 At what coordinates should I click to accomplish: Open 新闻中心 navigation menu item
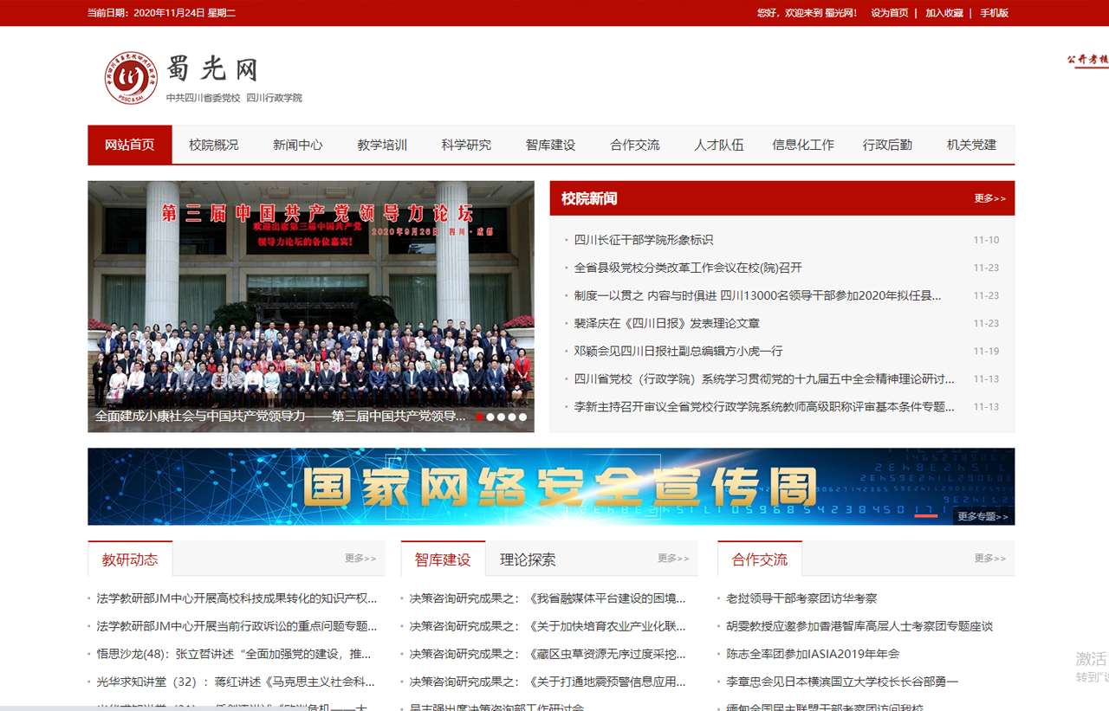297,145
